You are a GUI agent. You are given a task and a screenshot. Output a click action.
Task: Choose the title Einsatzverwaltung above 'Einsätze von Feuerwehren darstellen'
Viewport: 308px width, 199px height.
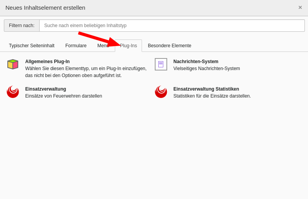(45, 89)
